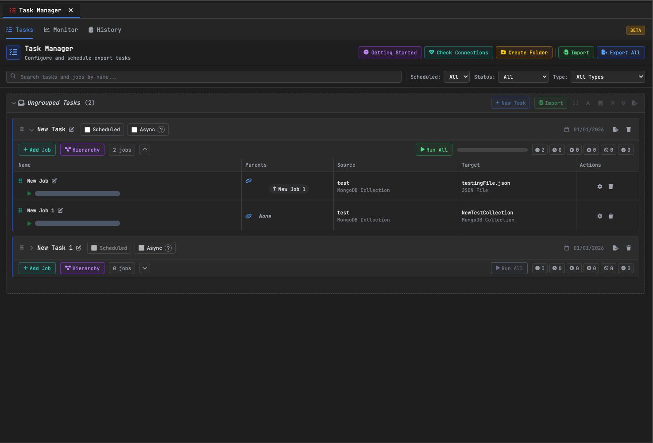Click parent link icon for New Job 1
653x443 pixels.
[x=249, y=216]
